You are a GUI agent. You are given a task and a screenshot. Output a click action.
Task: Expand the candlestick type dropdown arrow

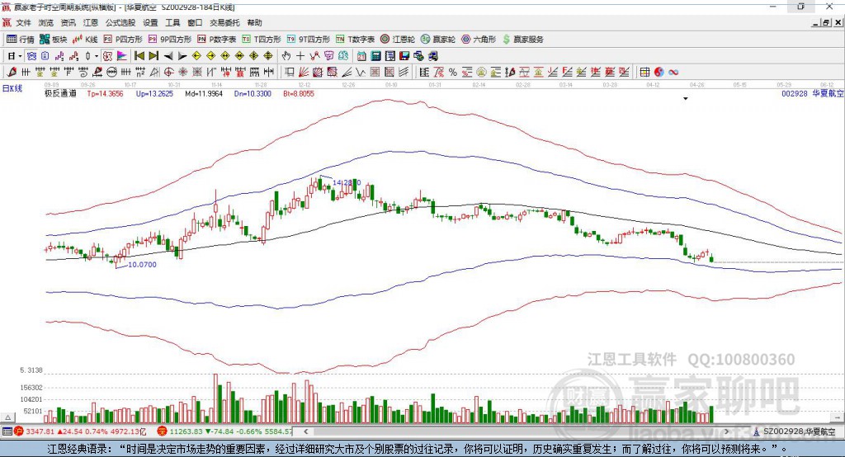click(97, 56)
